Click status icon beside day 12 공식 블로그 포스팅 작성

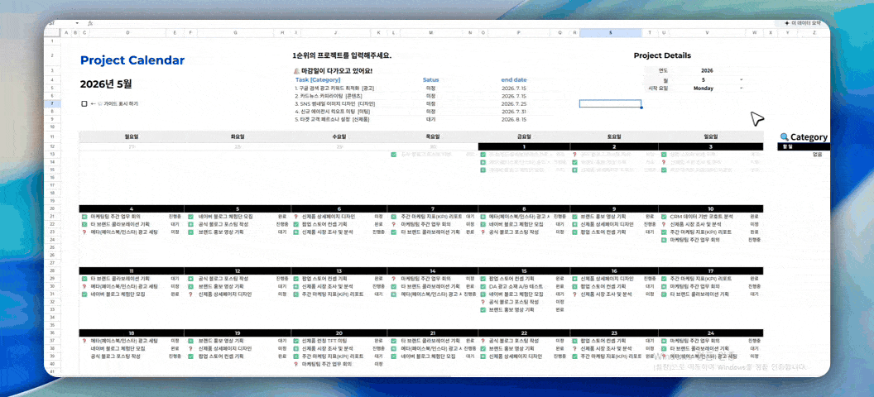tap(190, 279)
